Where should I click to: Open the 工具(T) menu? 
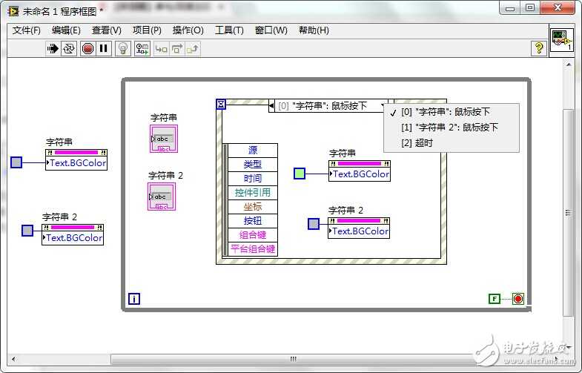coord(229,30)
